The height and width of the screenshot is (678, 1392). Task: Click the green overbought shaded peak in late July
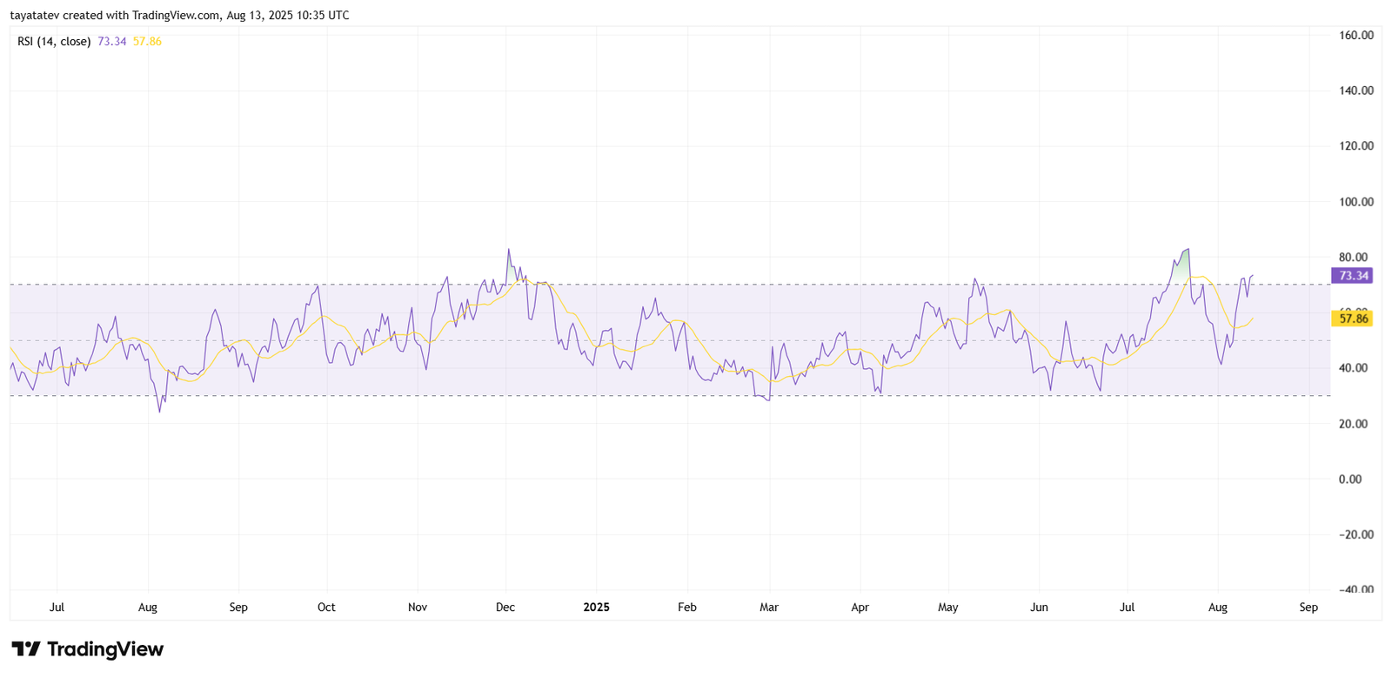pos(1181,267)
